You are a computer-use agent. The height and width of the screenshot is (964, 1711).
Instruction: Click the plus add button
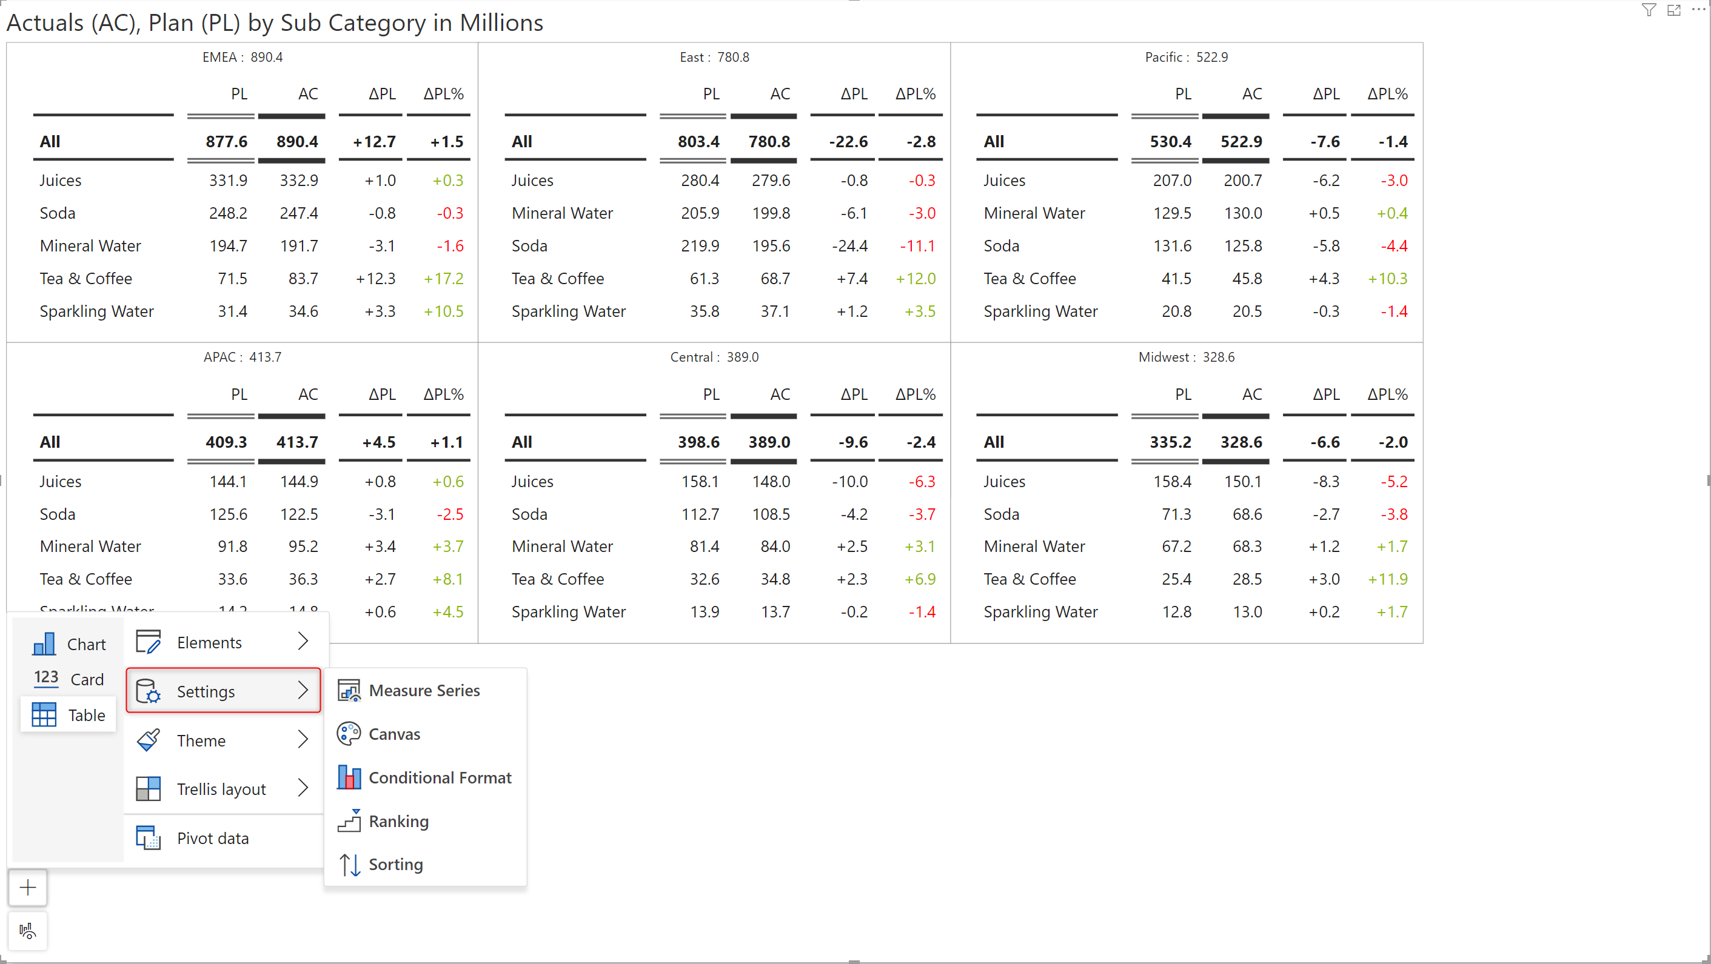[x=28, y=887]
